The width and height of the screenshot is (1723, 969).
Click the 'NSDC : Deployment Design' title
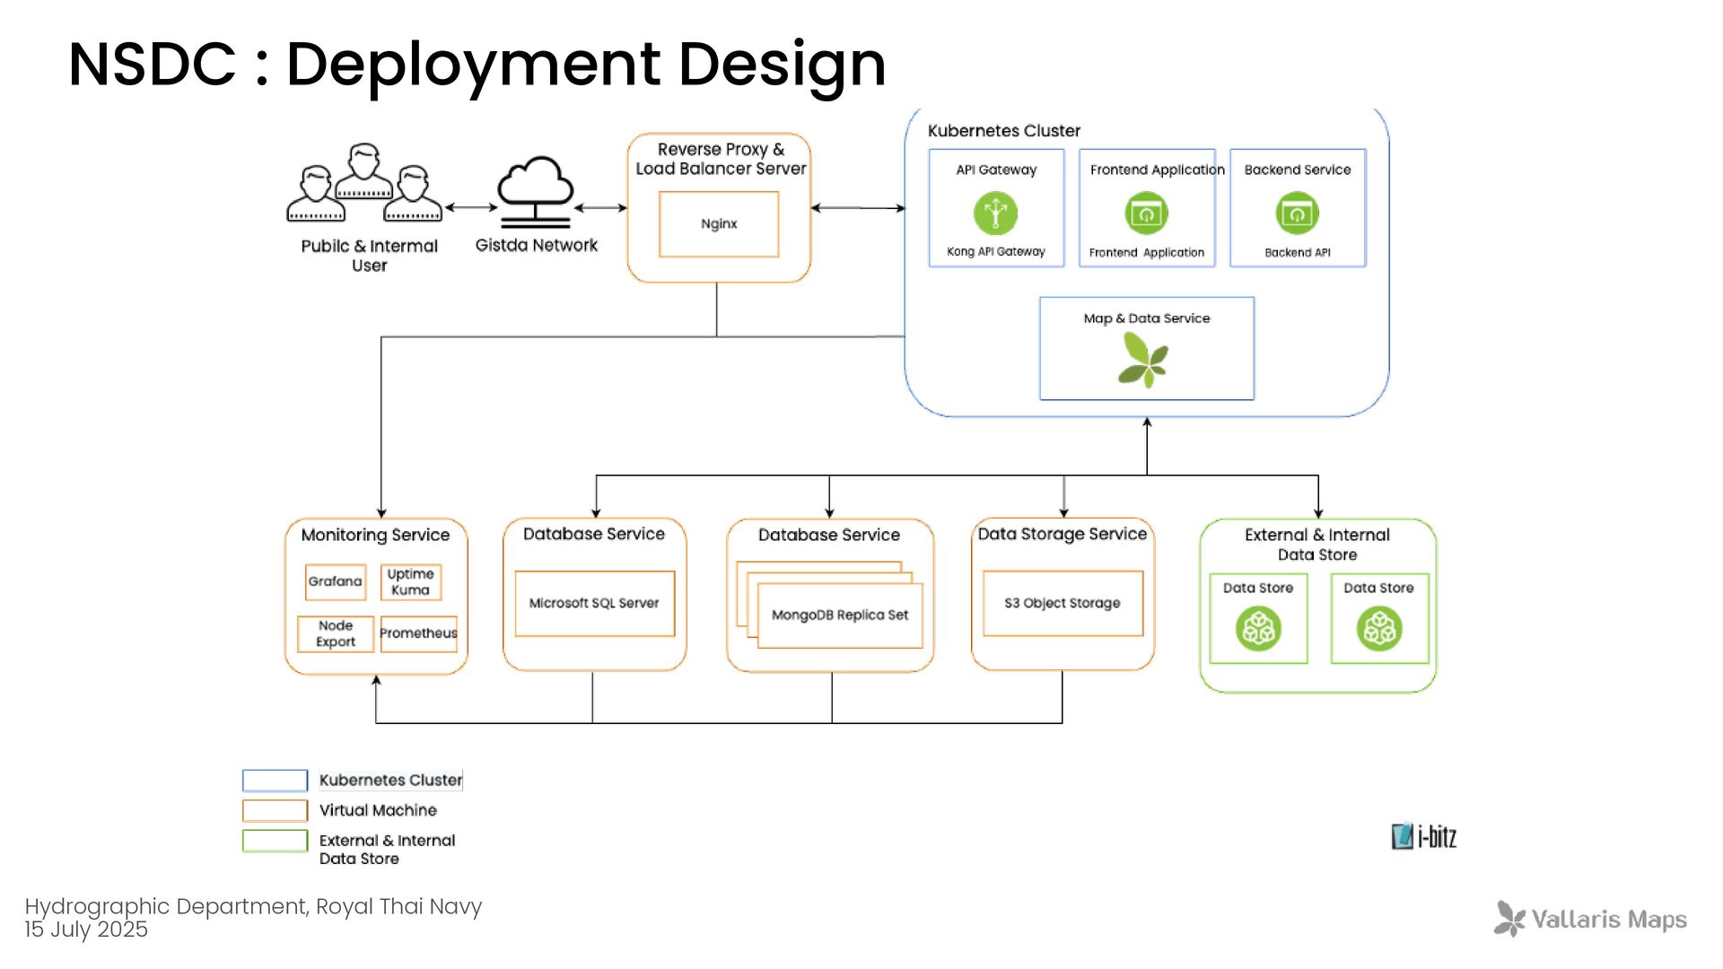(477, 65)
